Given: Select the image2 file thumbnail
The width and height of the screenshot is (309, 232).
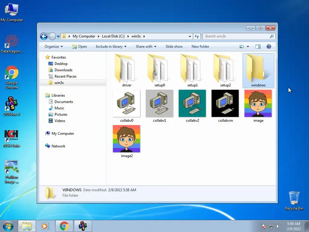Looking at the screenshot, I should [x=126, y=139].
